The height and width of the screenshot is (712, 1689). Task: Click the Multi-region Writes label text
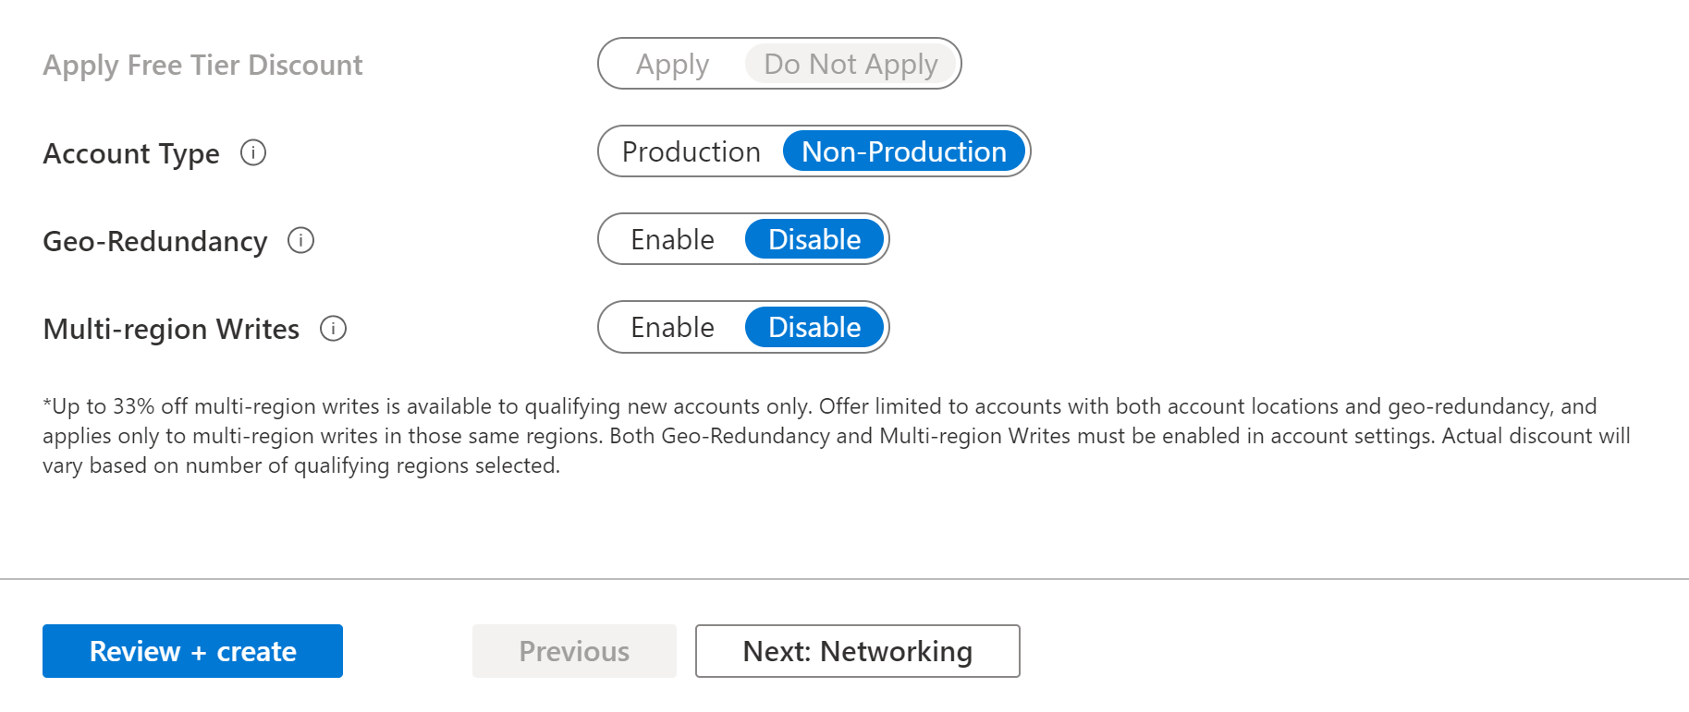pos(171,329)
